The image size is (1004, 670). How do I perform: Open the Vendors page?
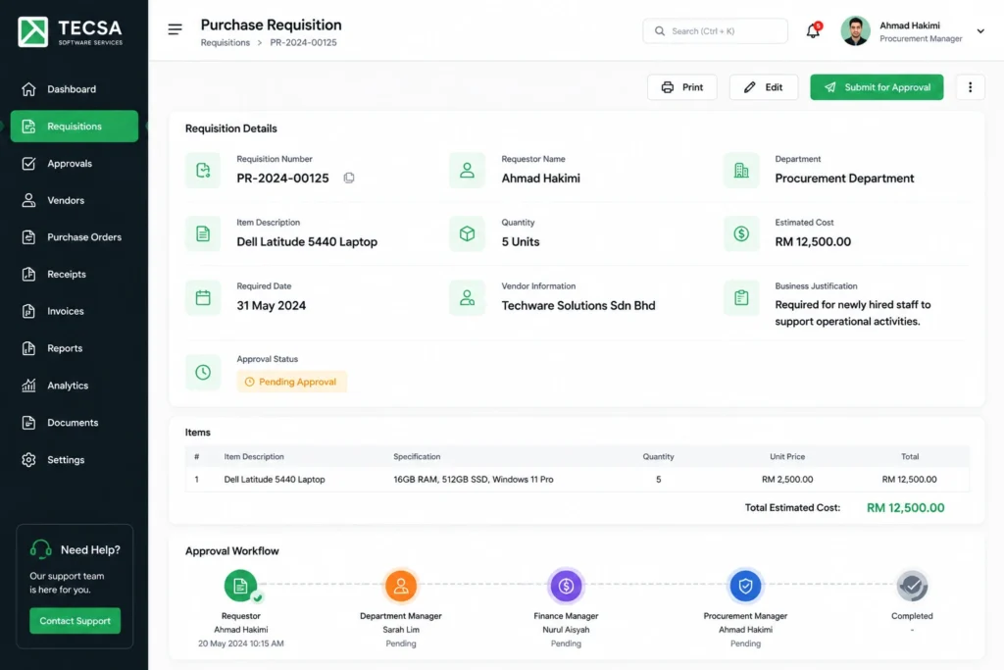(x=75, y=200)
